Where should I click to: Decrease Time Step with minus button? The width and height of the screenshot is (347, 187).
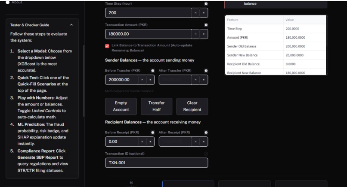(x=195, y=13)
